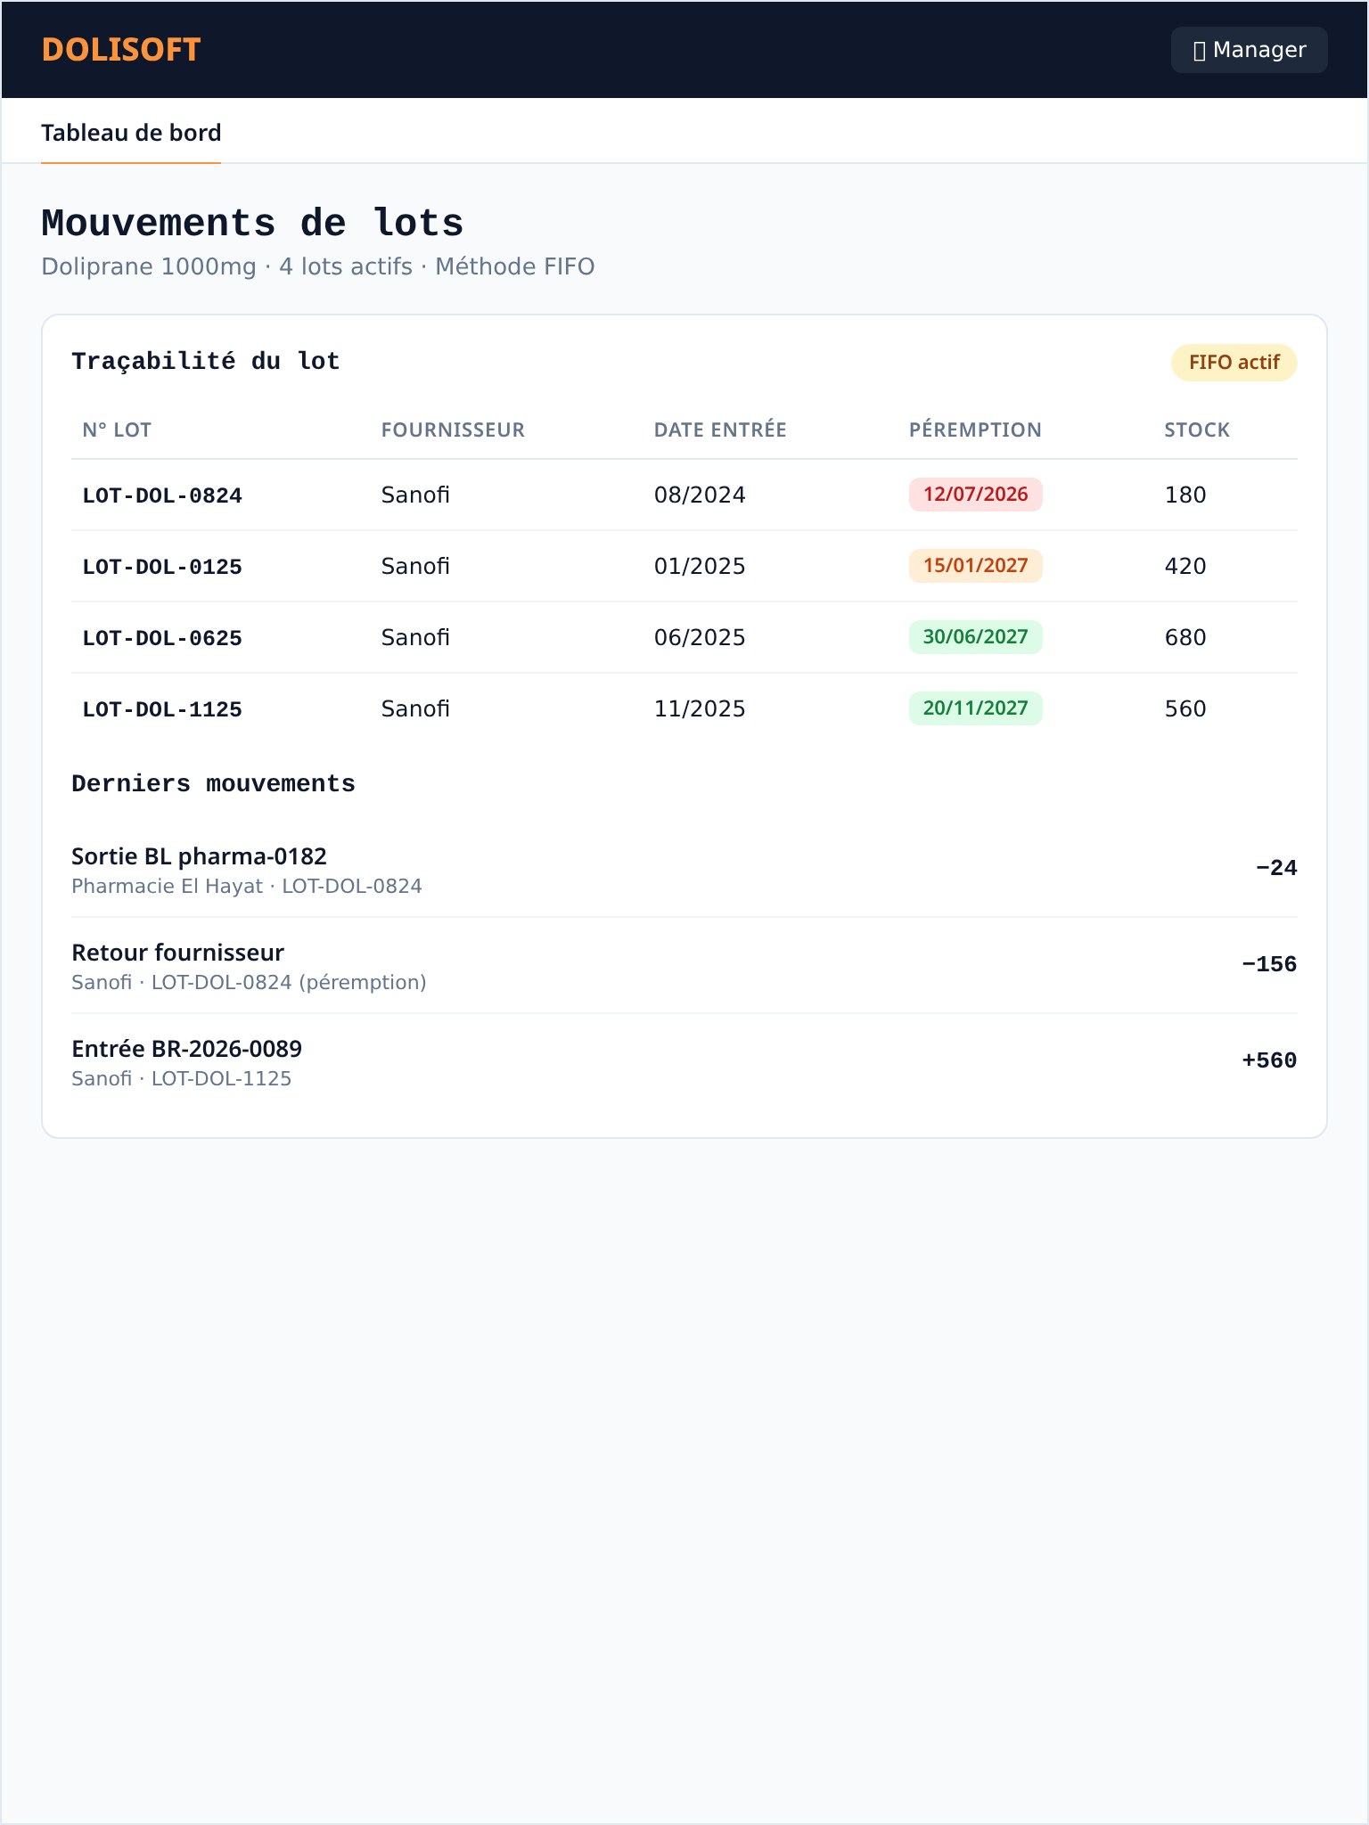
Task: Click the red 12/07/2026 expiry badge
Action: tap(975, 495)
